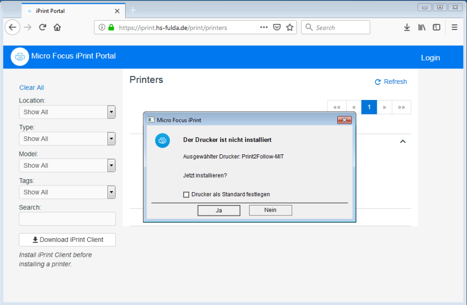
Task: Open the Firefox downloads panel
Action: click(x=407, y=27)
